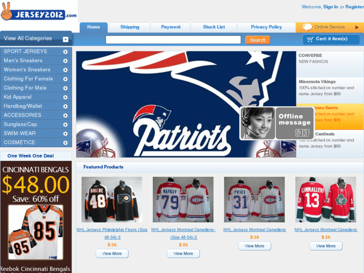The image size is (364, 273).
Task: Open the Men's Sneakers category
Action: pyautogui.click(x=36, y=61)
